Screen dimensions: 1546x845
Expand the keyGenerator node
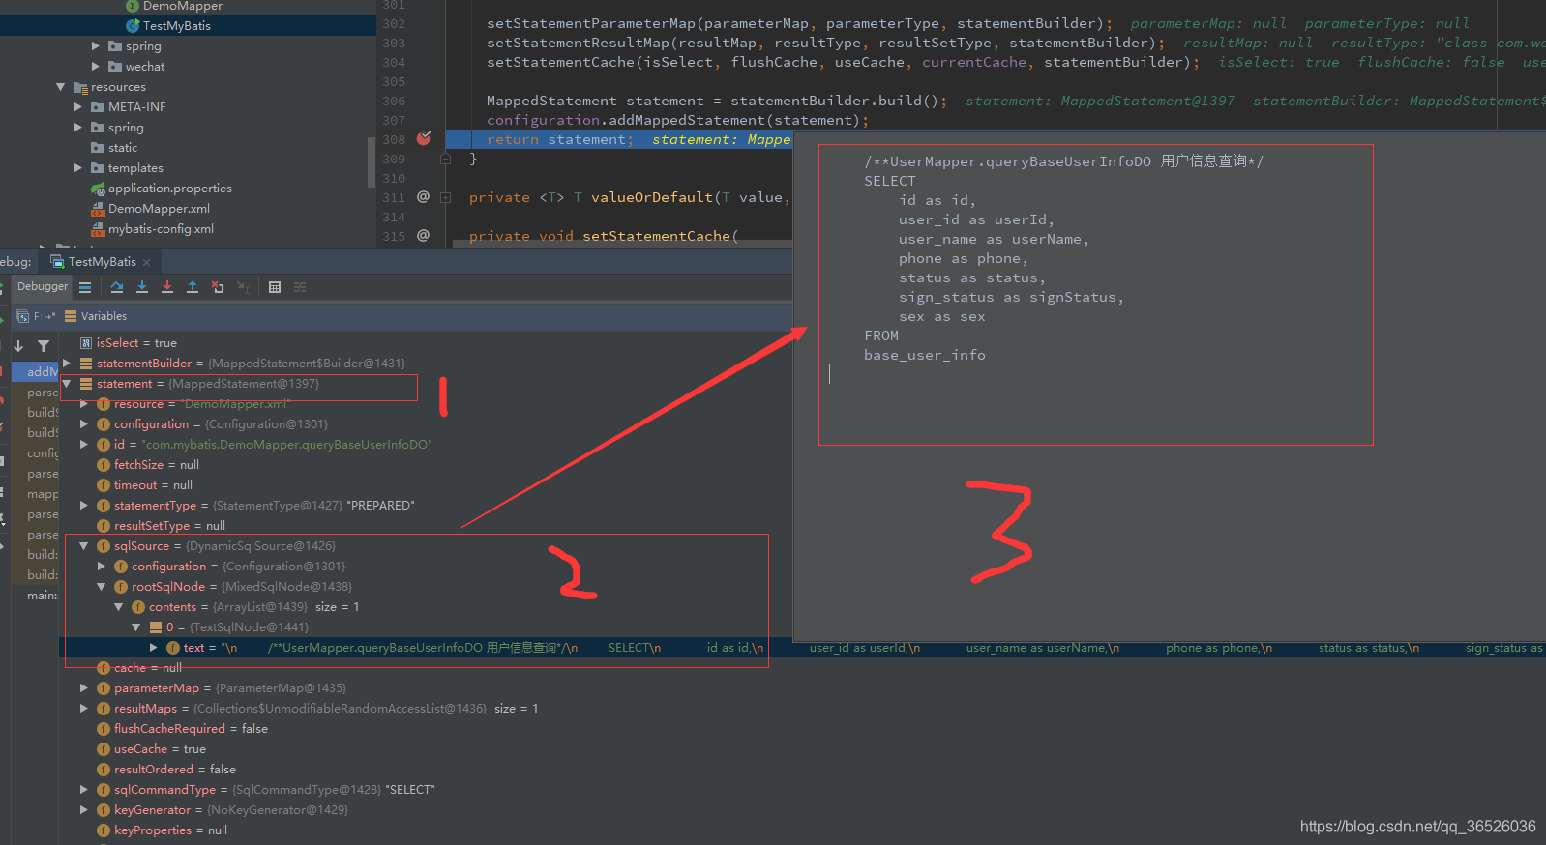coord(84,810)
